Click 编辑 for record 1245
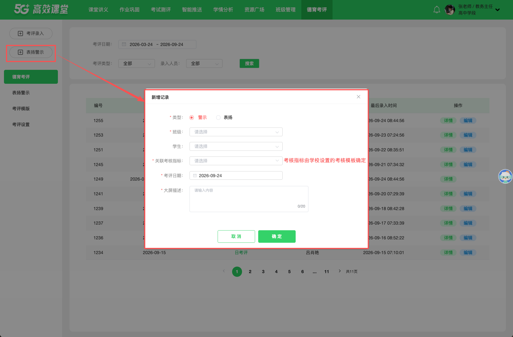The width and height of the screenshot is (513, 337). point(468,165)
